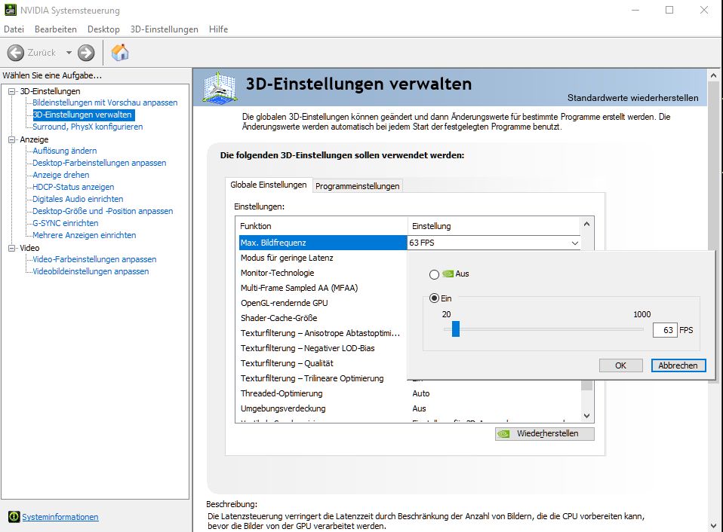This screenshot has height=532, width=723.
Task: Click the 3D settings header graphic
Action: click(x=220, y=87)
